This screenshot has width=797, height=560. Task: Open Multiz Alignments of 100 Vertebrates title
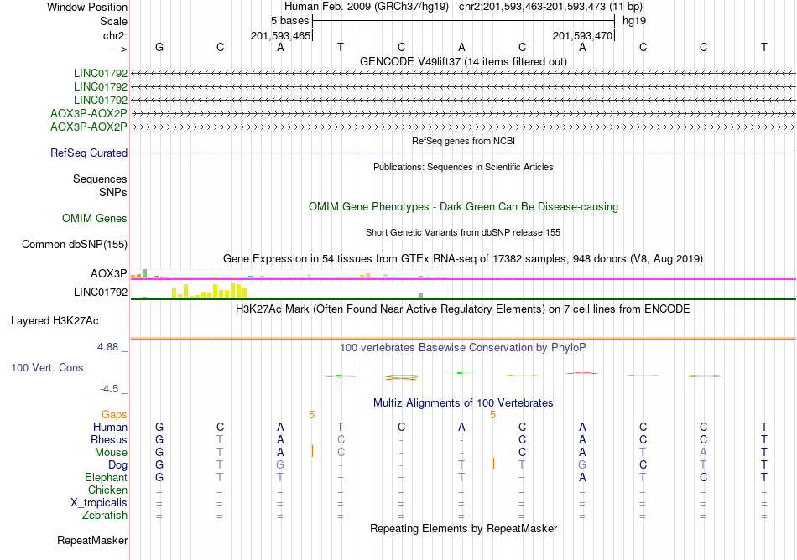coord(463,402)
